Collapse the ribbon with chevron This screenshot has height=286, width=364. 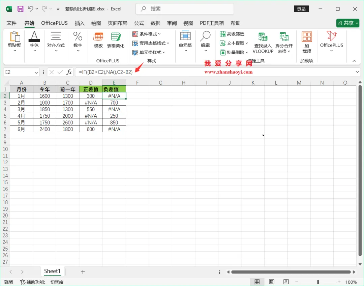pyautogui.click(x=354, y=61)
